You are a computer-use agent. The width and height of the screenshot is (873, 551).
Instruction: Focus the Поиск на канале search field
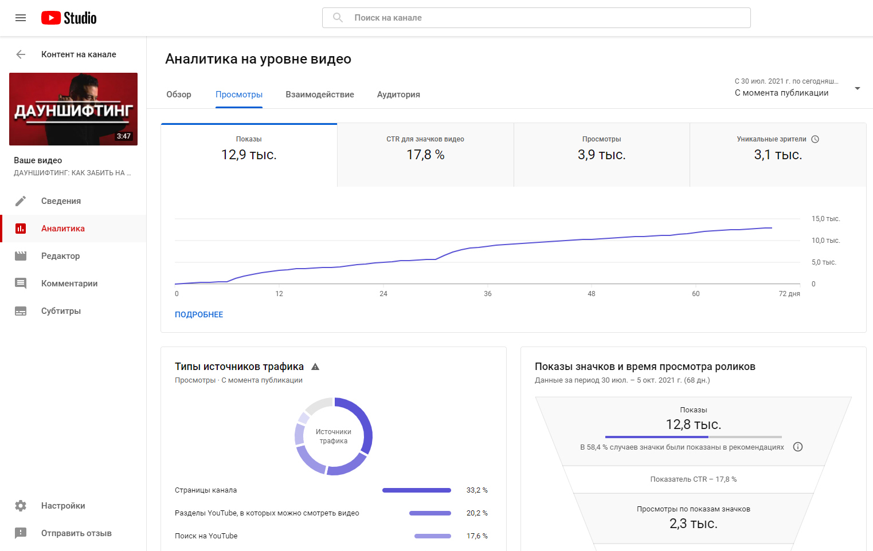[536, 18]
